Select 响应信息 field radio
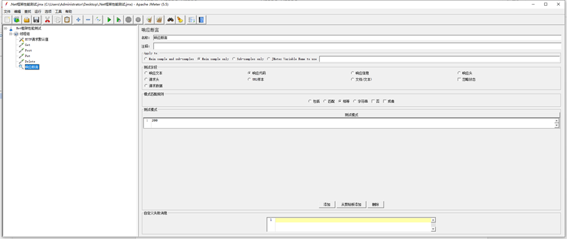567x239 pixels. [353, 73]
